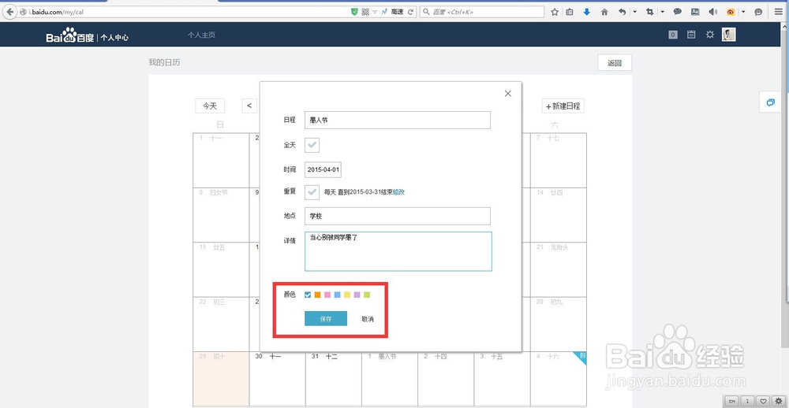Click the 今天 today button
The width and height of the screenshot is (789, 408).
tap(210, 106)
